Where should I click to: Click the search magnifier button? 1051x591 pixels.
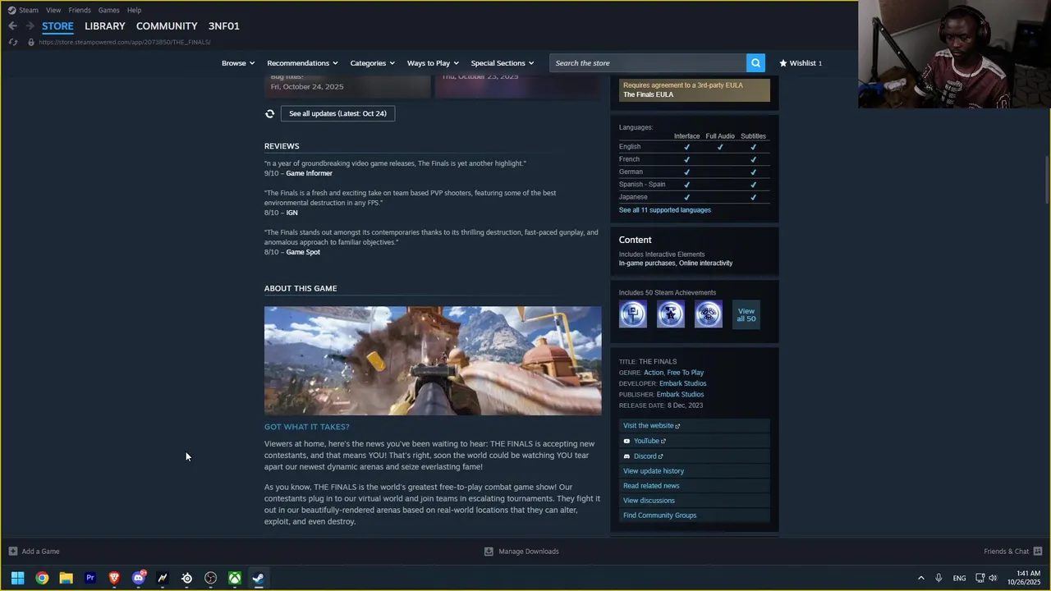[x=755, y=63]
